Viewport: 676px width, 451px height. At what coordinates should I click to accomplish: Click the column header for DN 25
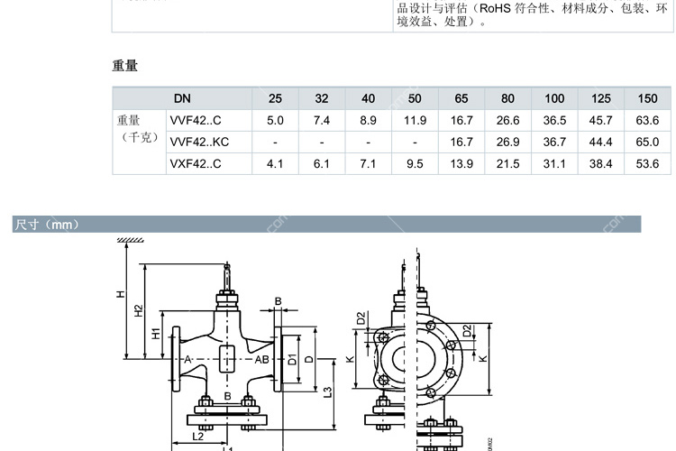pos(275,98)
